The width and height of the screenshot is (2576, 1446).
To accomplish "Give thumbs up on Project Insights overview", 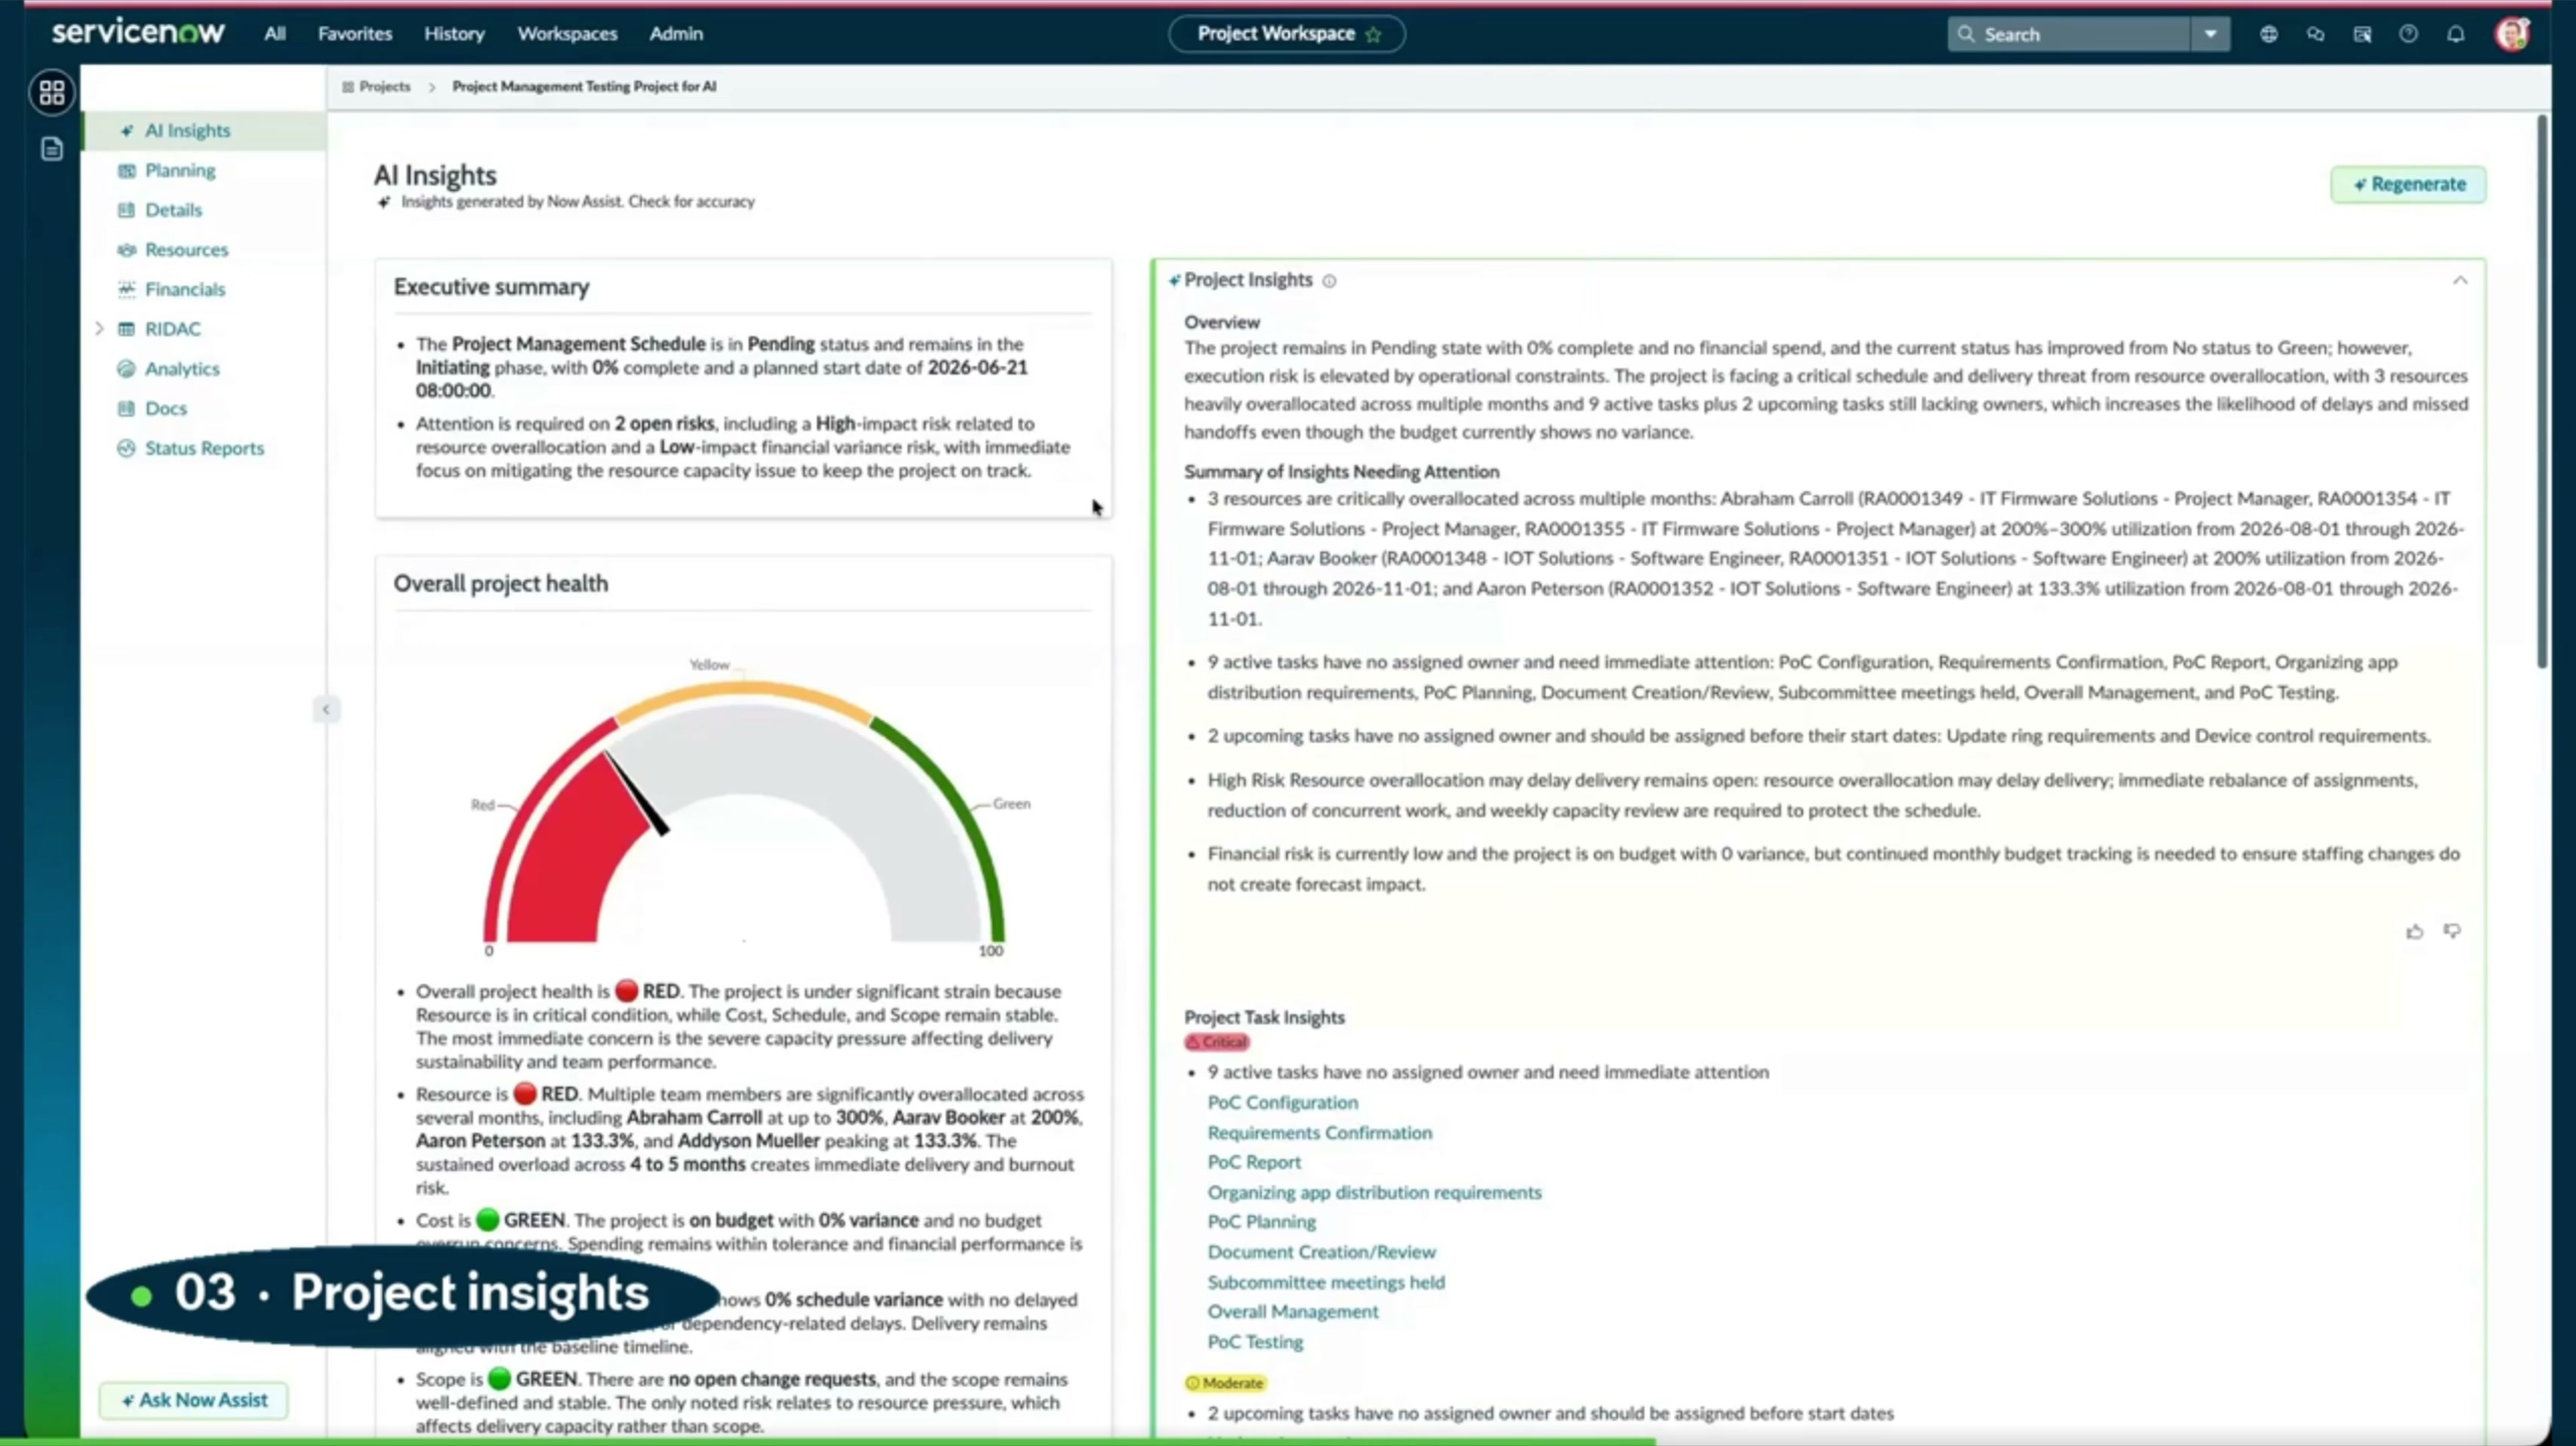I will [x=2414, y=931].
